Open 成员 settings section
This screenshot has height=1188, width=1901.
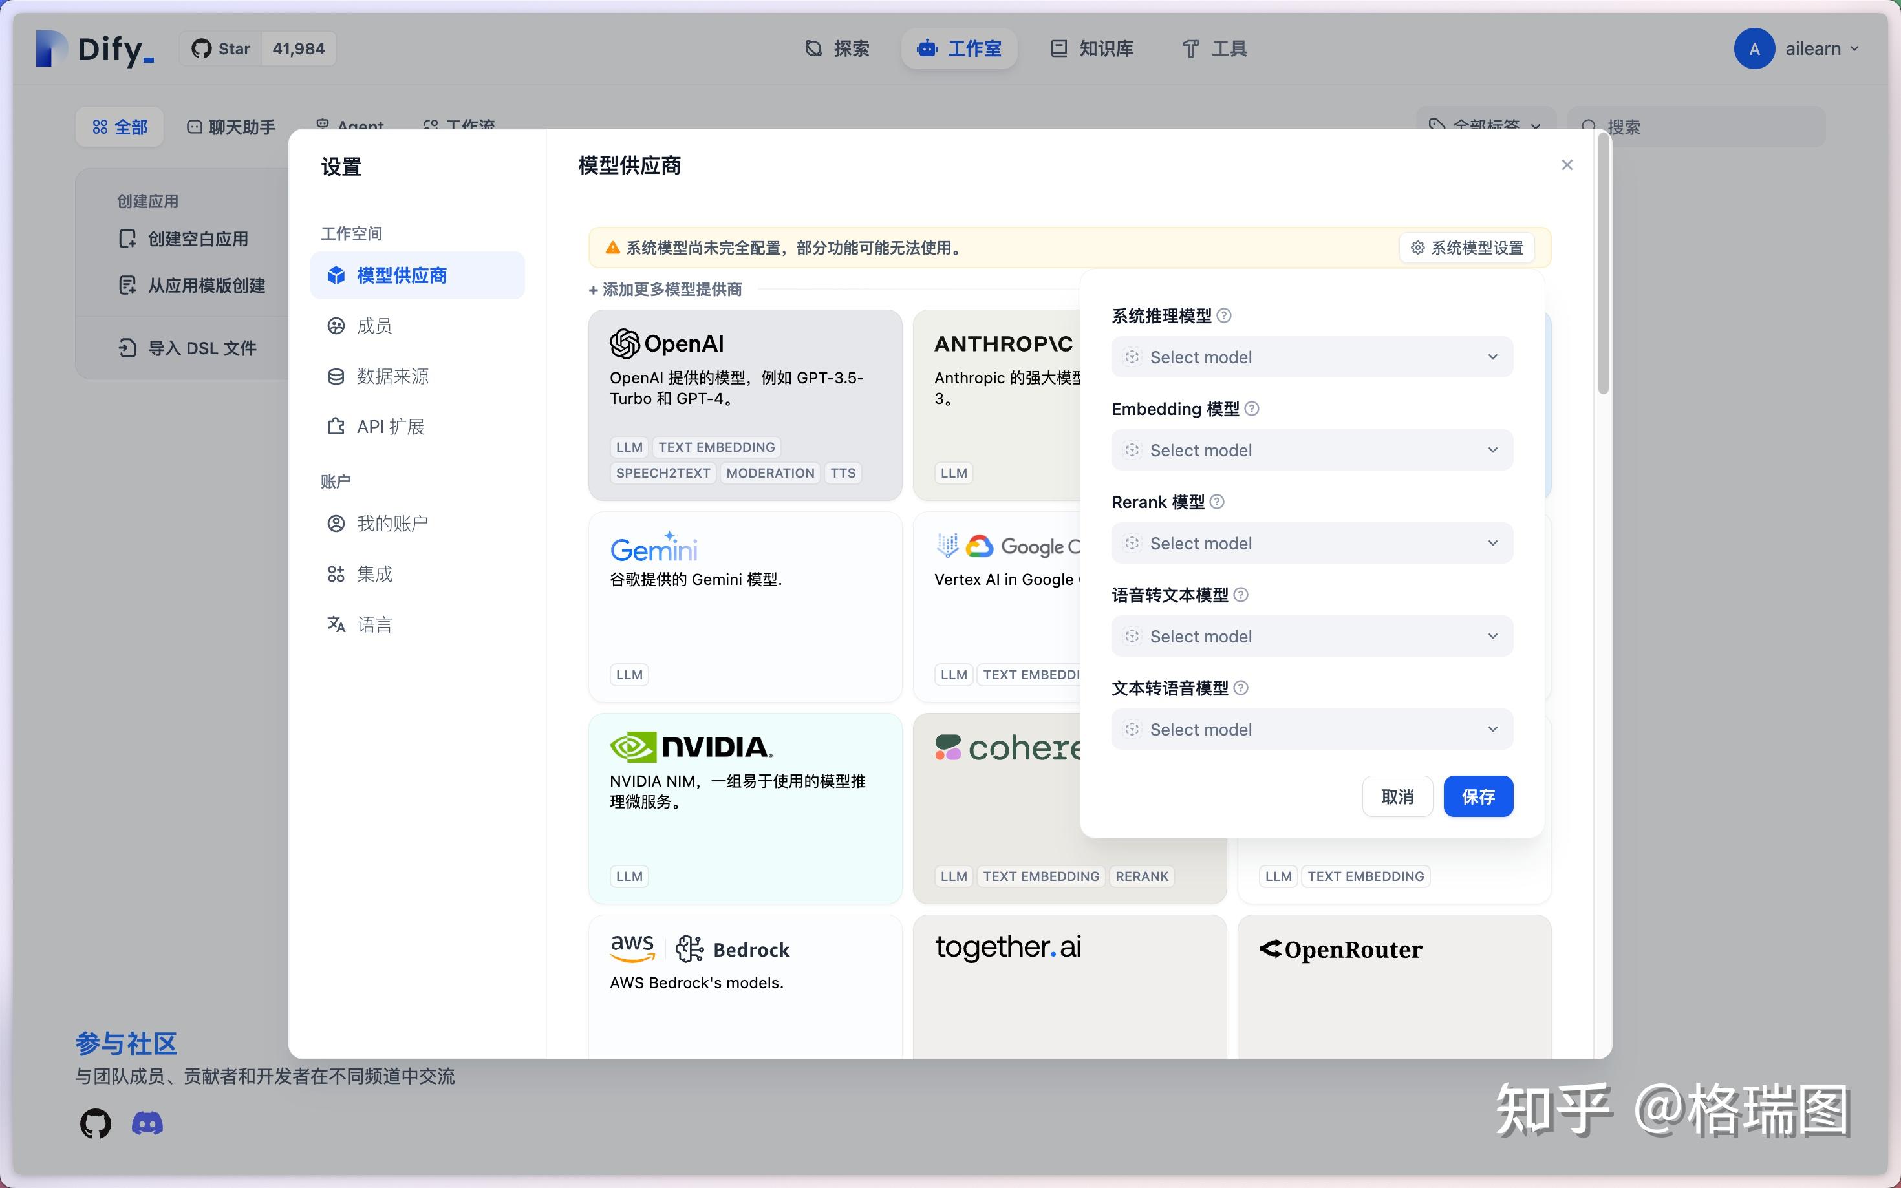417,325
